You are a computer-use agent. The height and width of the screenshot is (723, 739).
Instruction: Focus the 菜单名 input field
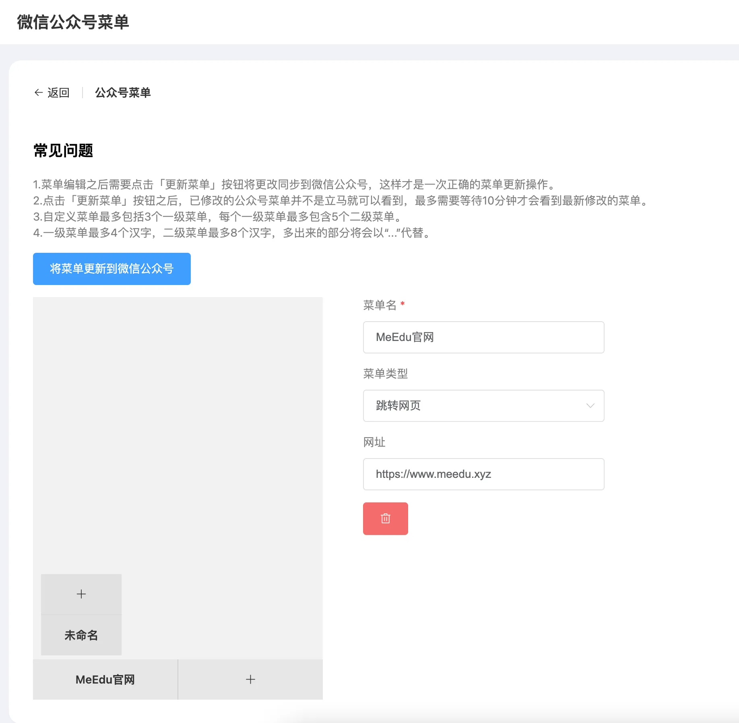click(483, 337)
